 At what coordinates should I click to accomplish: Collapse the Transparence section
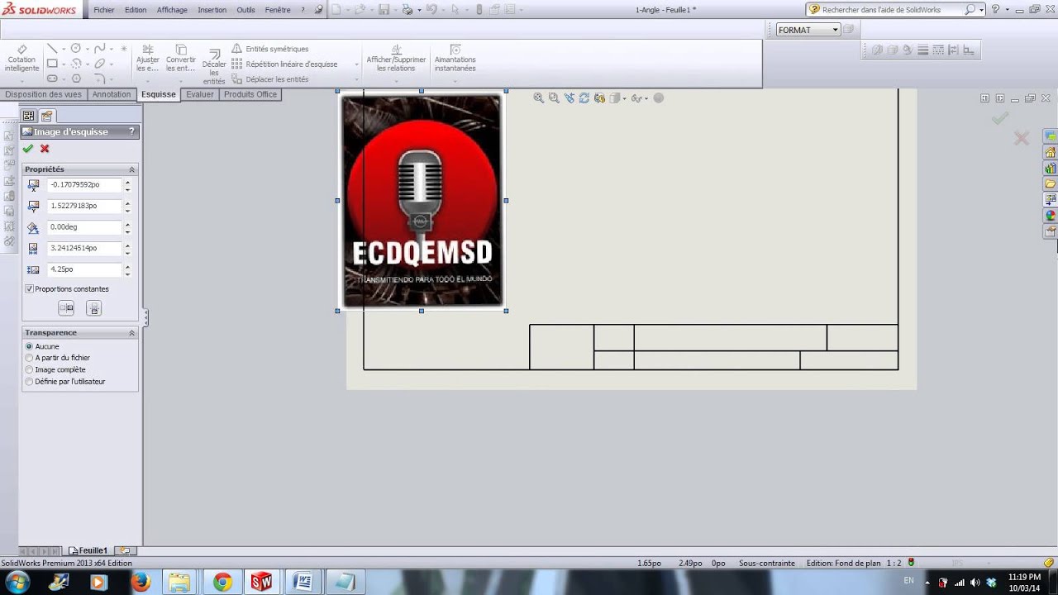coord(131,333)
